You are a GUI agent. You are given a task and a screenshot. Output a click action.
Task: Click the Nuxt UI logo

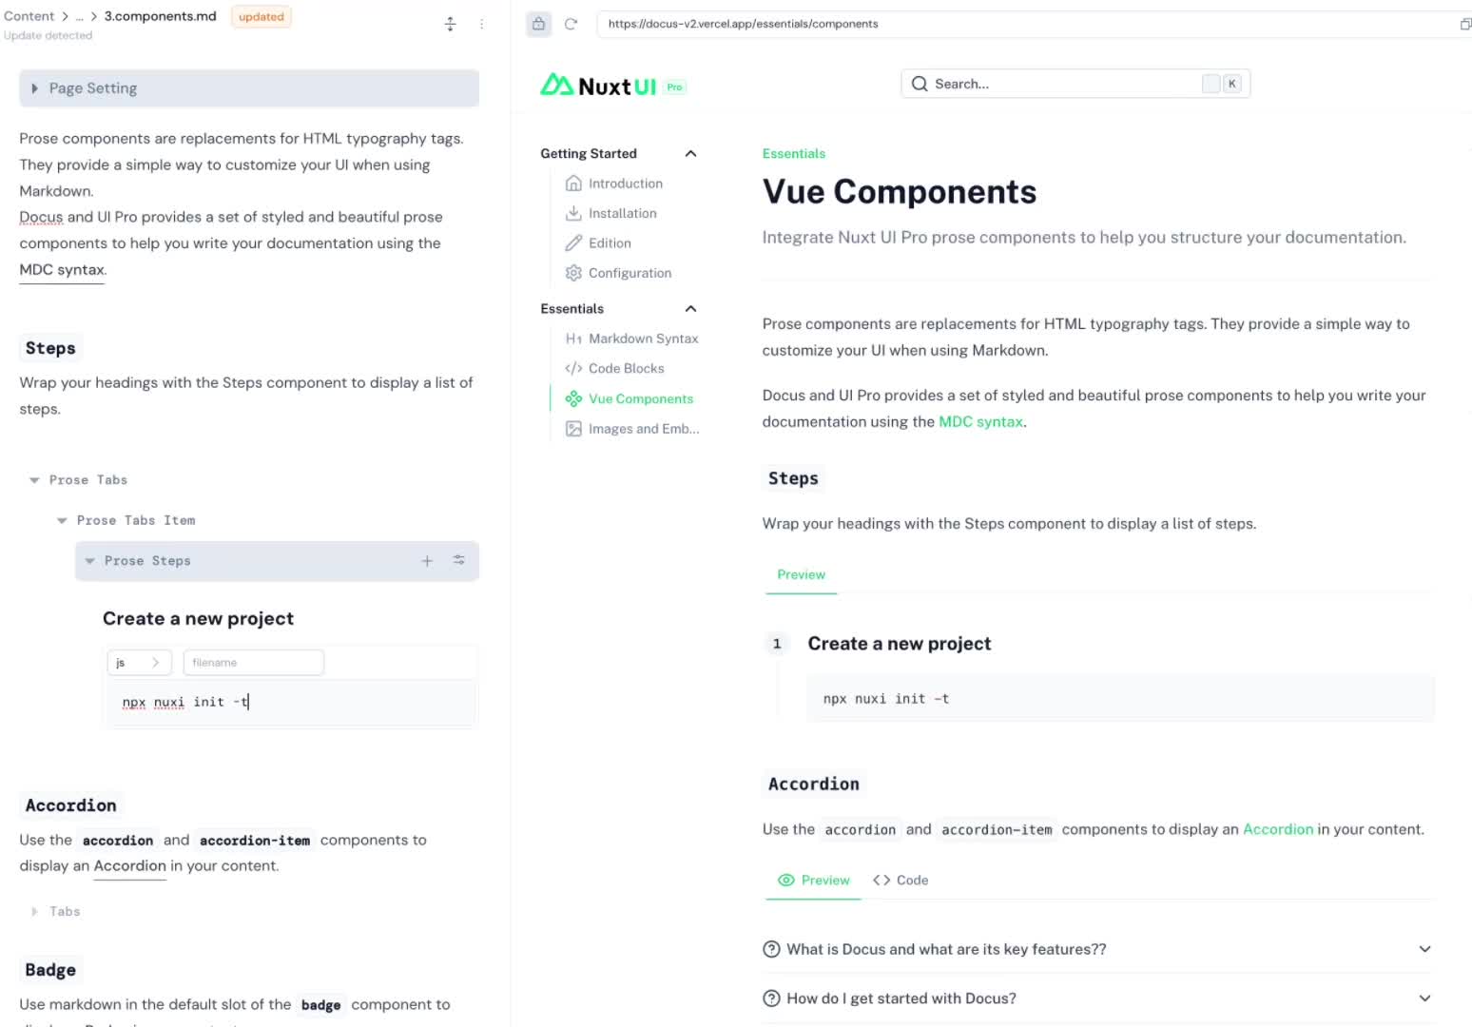coord(598,86)
